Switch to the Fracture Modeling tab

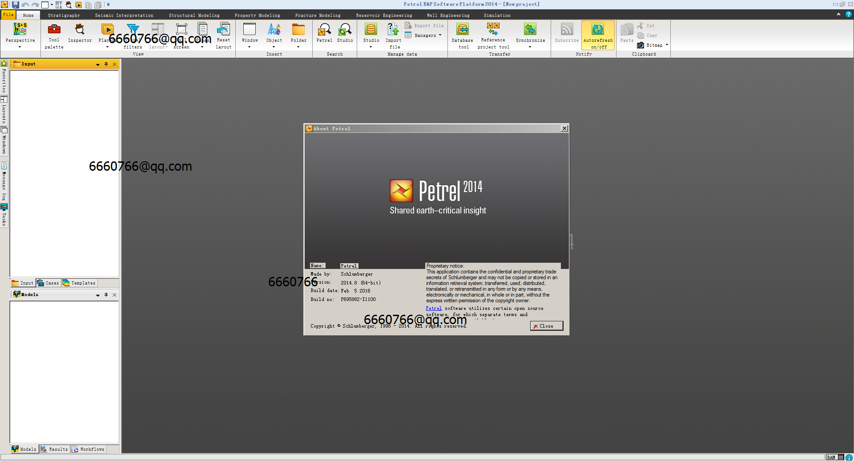click(318, 15)
